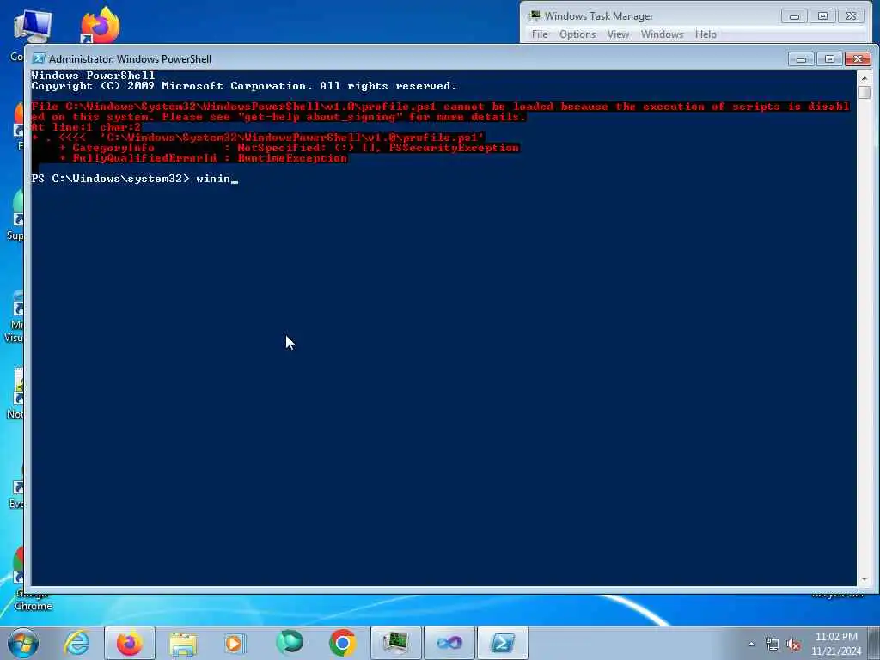Click Task Manager title bar icon
This screenshot has height=660, width=880.
535,15
